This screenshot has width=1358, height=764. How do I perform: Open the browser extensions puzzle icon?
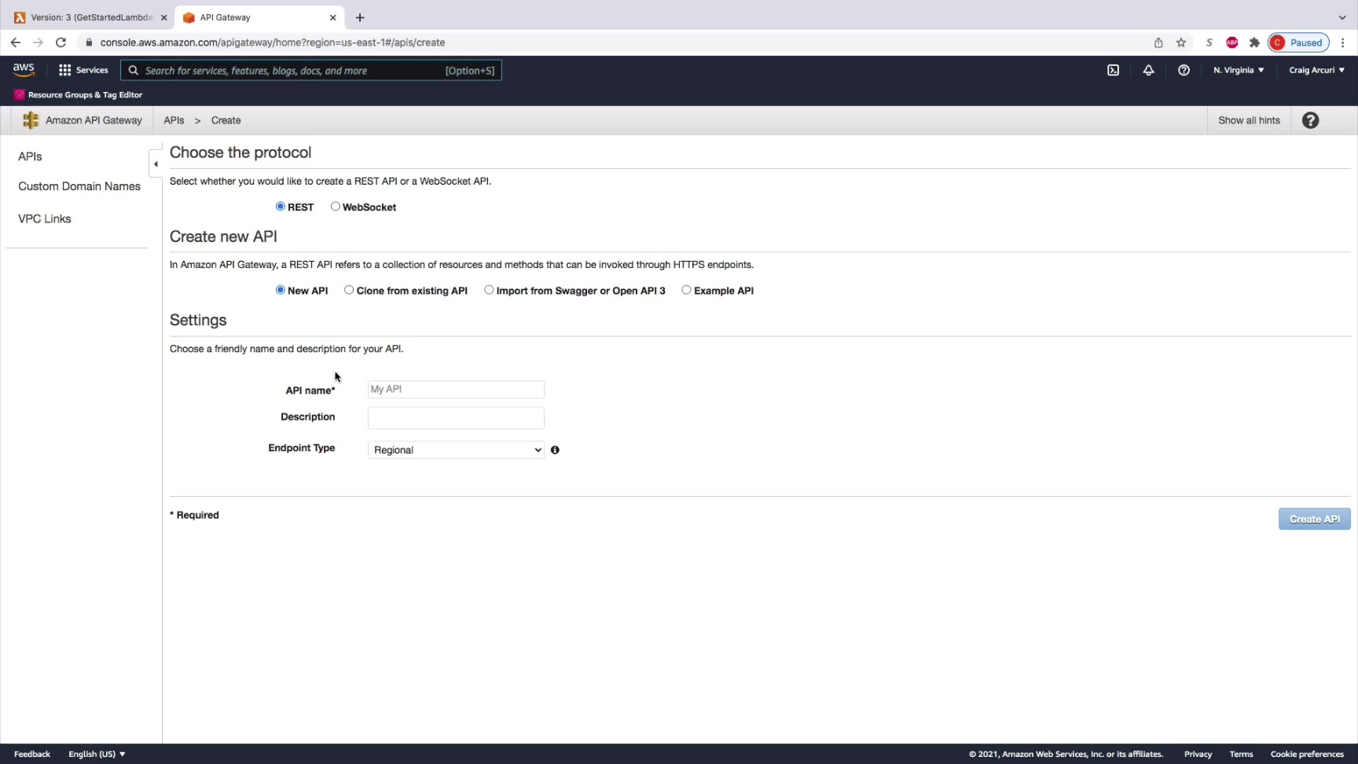(1254, 42)
